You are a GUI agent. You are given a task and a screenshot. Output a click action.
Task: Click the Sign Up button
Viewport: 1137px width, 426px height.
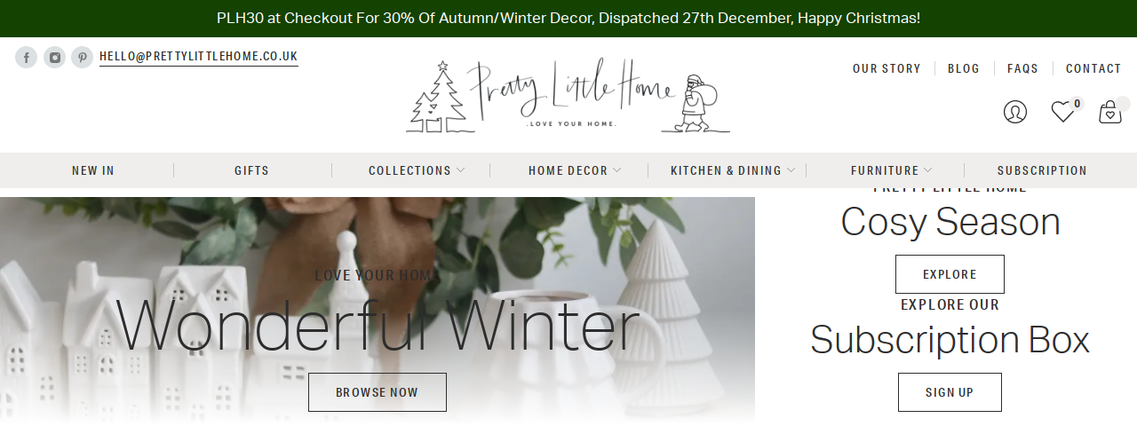tap(950, 392)
